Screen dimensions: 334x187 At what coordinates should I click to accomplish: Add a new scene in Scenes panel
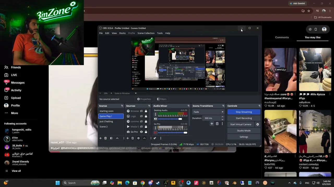point(100,138)
